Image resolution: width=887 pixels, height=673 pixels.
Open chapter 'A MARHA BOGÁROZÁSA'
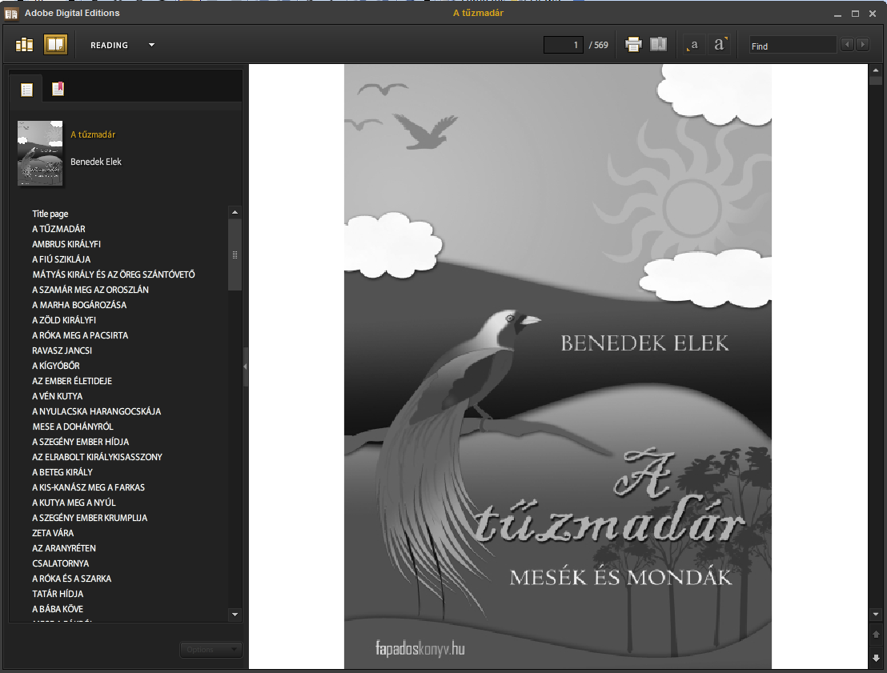[79, 306]
